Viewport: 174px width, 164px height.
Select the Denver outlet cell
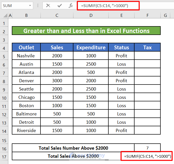pos(26,80)
